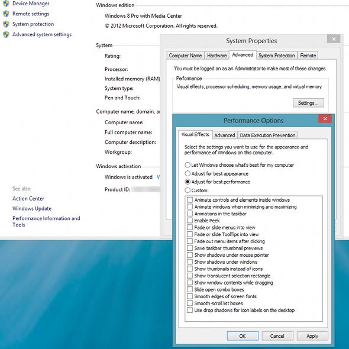Switch to System Protection tab
349x349 pixels.
pyautogui.click(x=276, y=56)
